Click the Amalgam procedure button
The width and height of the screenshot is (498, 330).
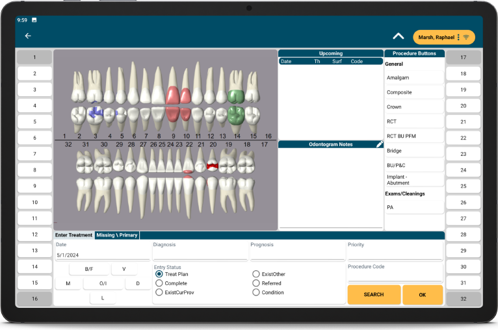pos(414,78)
